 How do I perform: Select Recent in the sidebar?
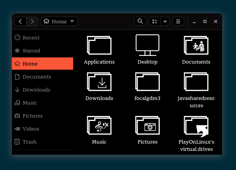point(43,38)
